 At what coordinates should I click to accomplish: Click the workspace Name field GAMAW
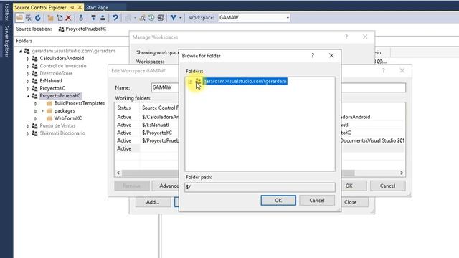[165, 87]
